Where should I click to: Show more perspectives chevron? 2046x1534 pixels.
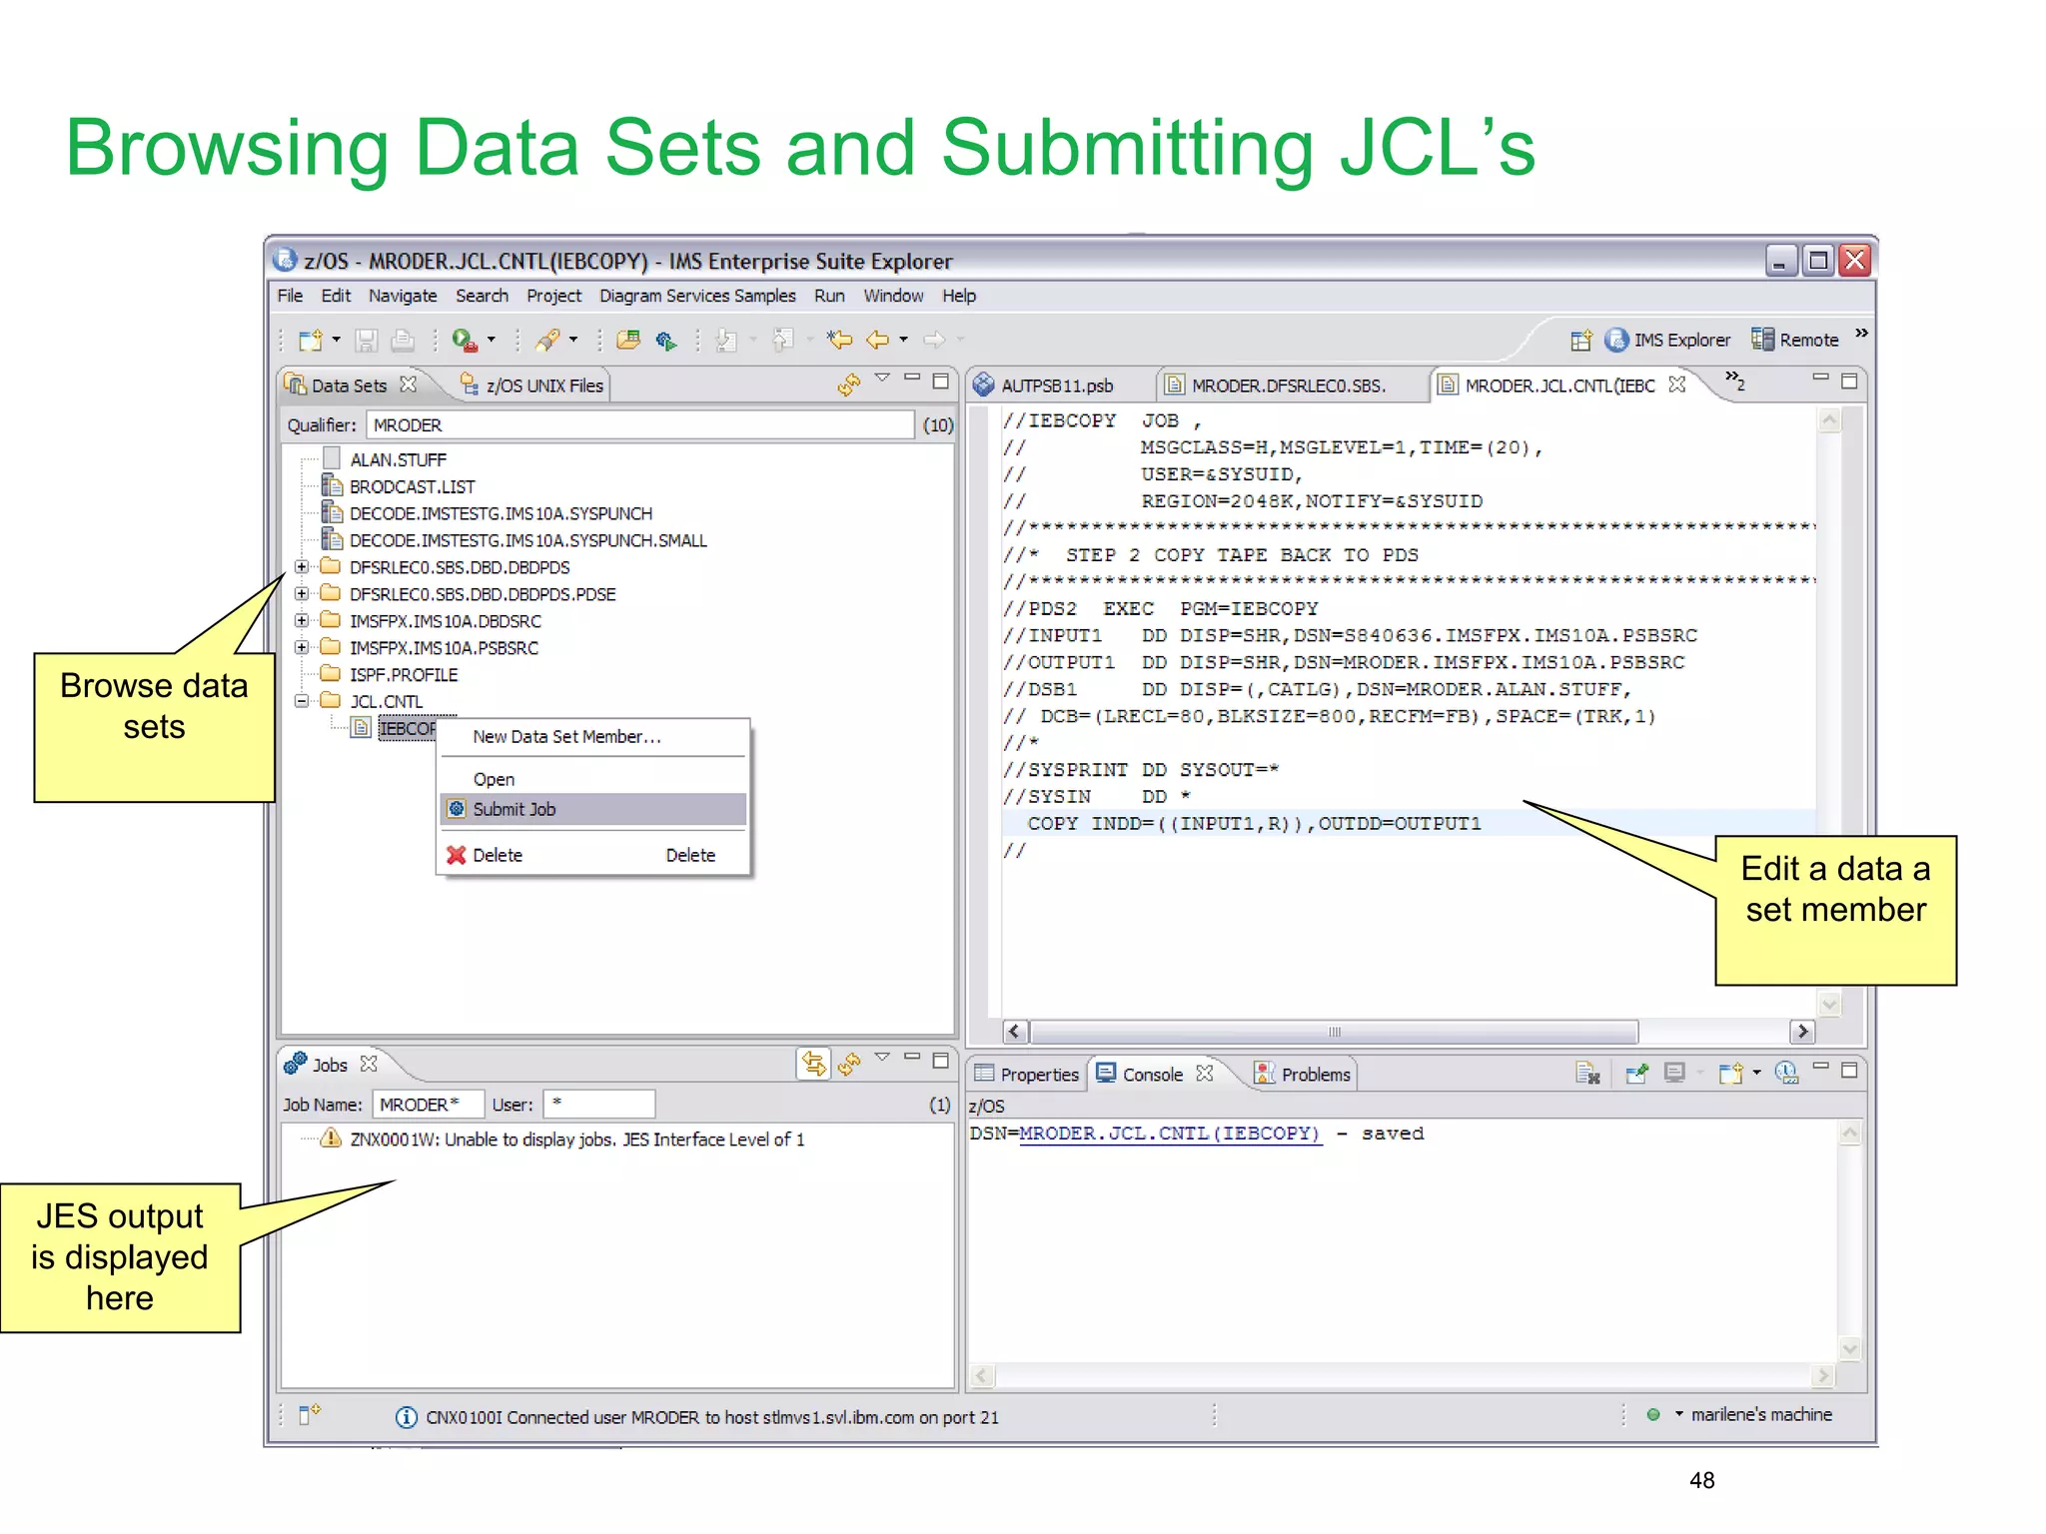pos(1861,334)
